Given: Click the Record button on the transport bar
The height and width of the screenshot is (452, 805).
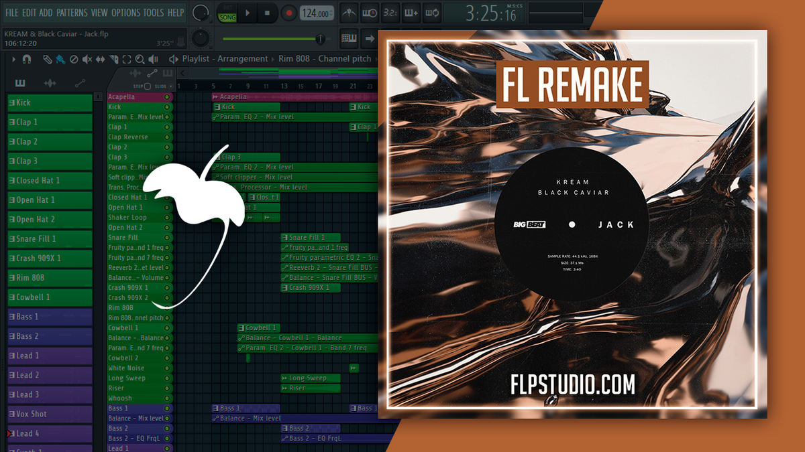Looking at the screenshot, I should (288, 11).
